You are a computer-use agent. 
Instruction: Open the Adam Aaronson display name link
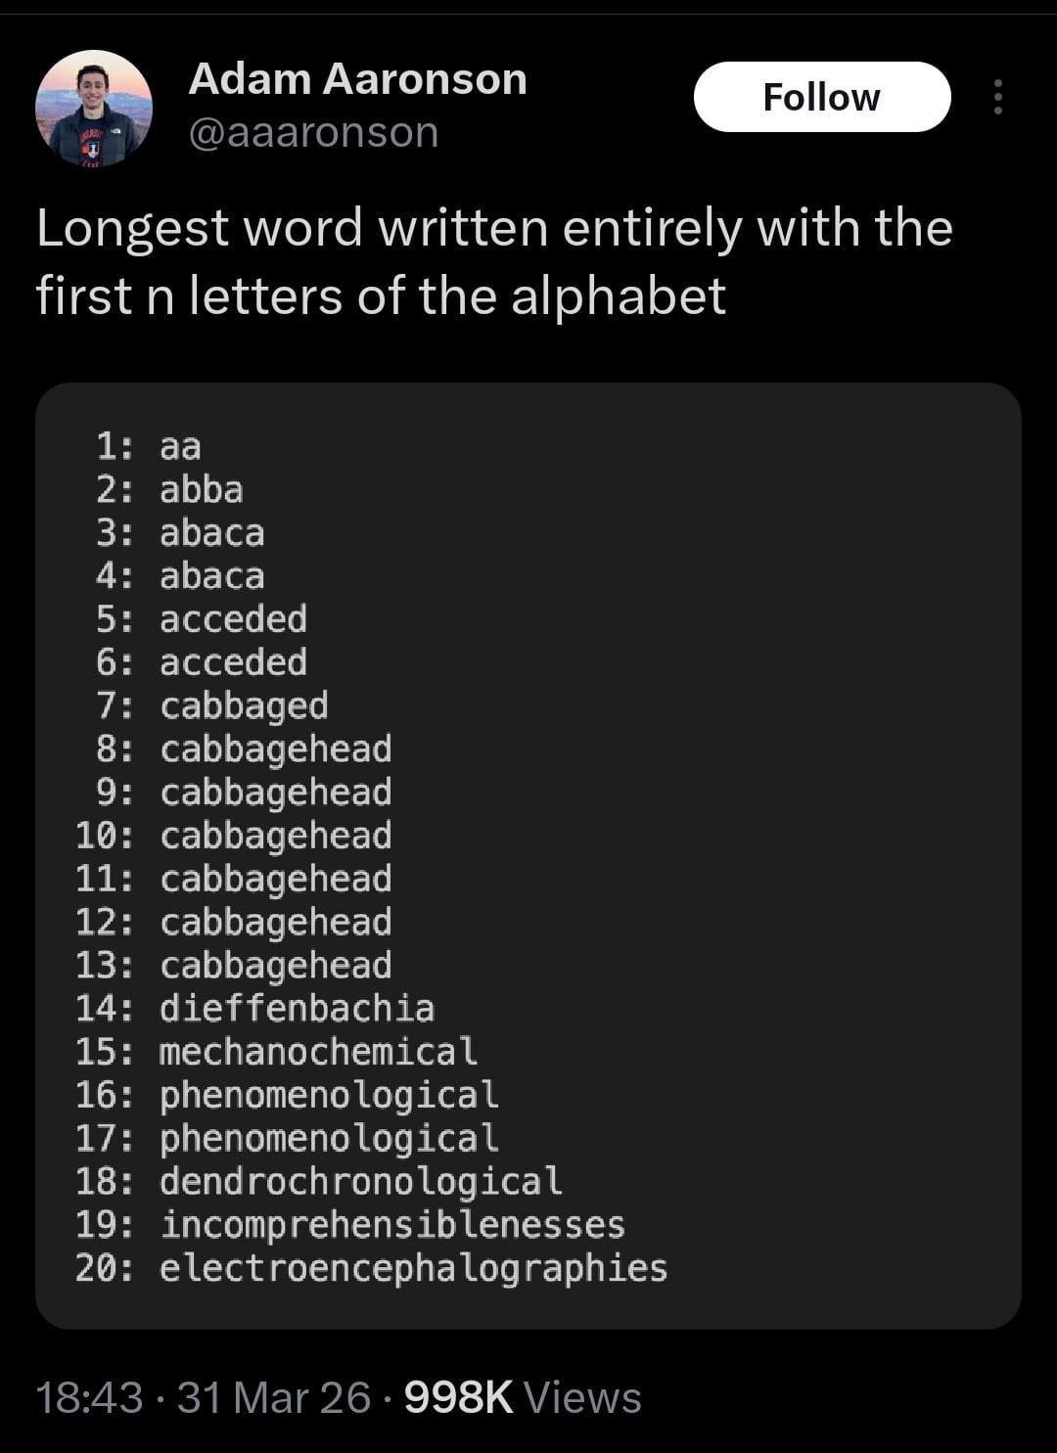click(x=357, y=79)
